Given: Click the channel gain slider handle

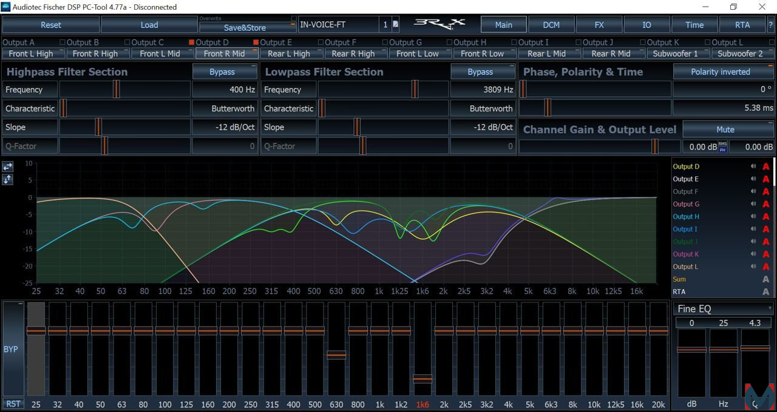Looking at the screenshot, I should [x=655, y=147].
